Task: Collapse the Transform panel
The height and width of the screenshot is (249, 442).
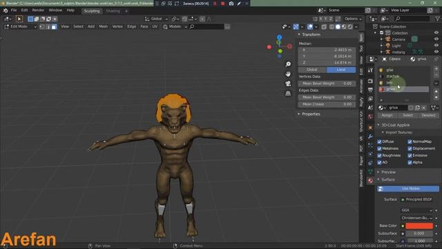Action: pyautogui.click(x=311, y=35)
